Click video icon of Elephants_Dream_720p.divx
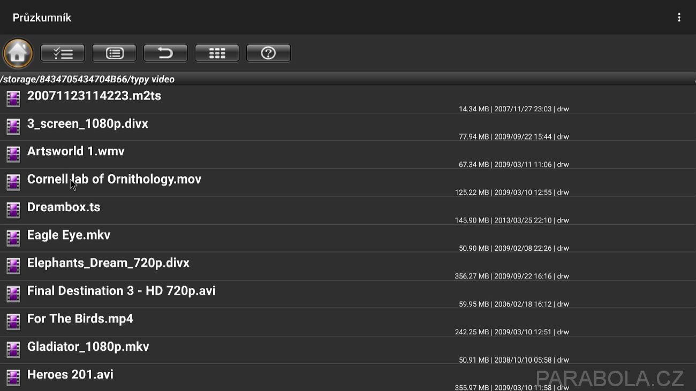Screen dimensions: 696x391 pos(13,266)
